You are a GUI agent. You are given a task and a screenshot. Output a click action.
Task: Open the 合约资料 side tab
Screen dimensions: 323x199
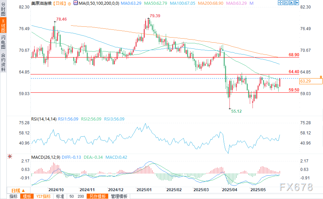3,63
